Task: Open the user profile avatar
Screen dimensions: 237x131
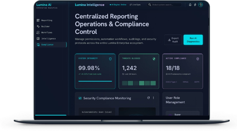Action: tap(201, 5)
